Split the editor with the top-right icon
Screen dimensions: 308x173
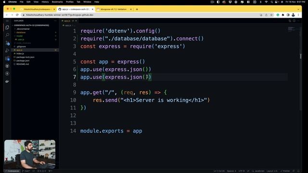pos(294,21)
